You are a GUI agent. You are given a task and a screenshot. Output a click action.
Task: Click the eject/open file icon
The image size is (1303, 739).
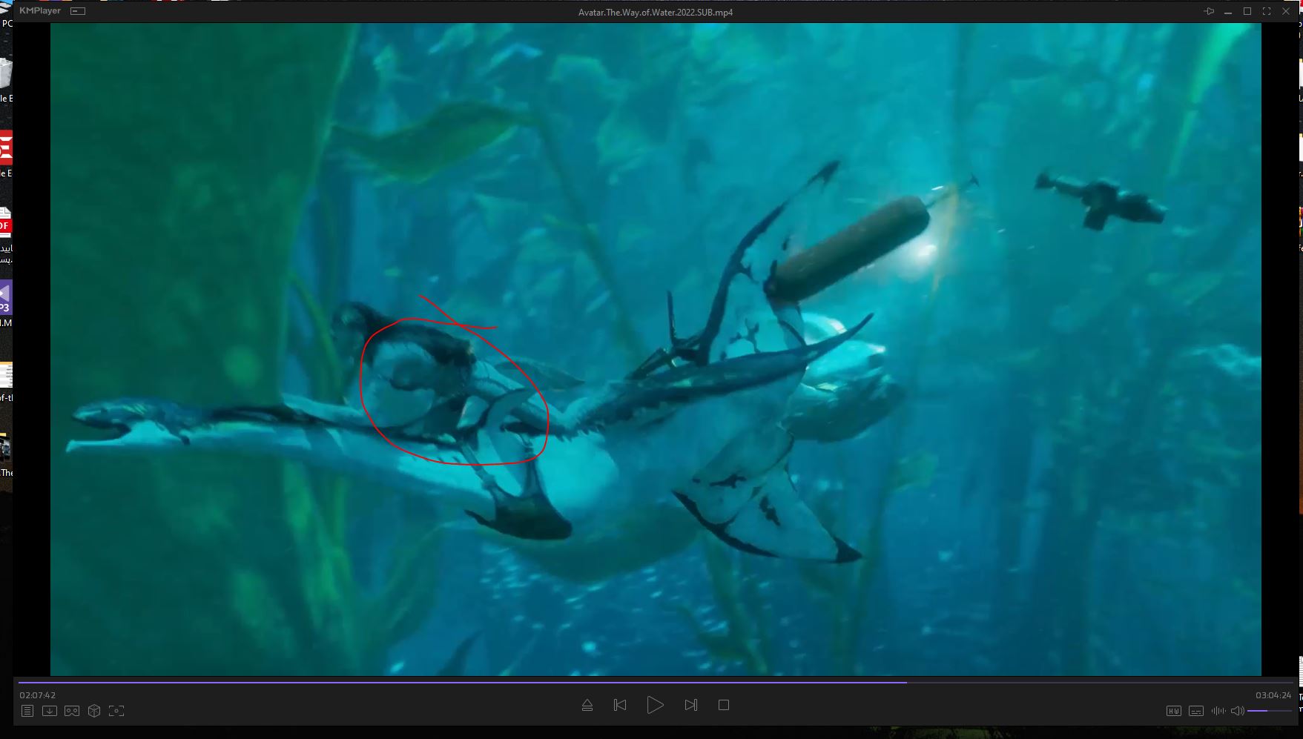pyautogui.click(x=587, y=705)
